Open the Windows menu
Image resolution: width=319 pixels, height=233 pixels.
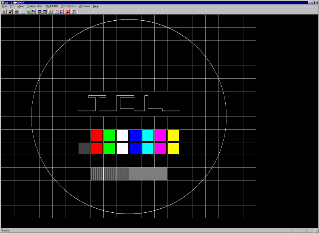[84, 6]
